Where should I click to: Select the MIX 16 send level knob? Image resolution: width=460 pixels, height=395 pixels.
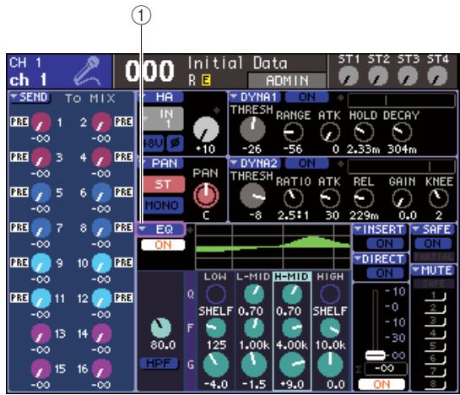(101, 369)
